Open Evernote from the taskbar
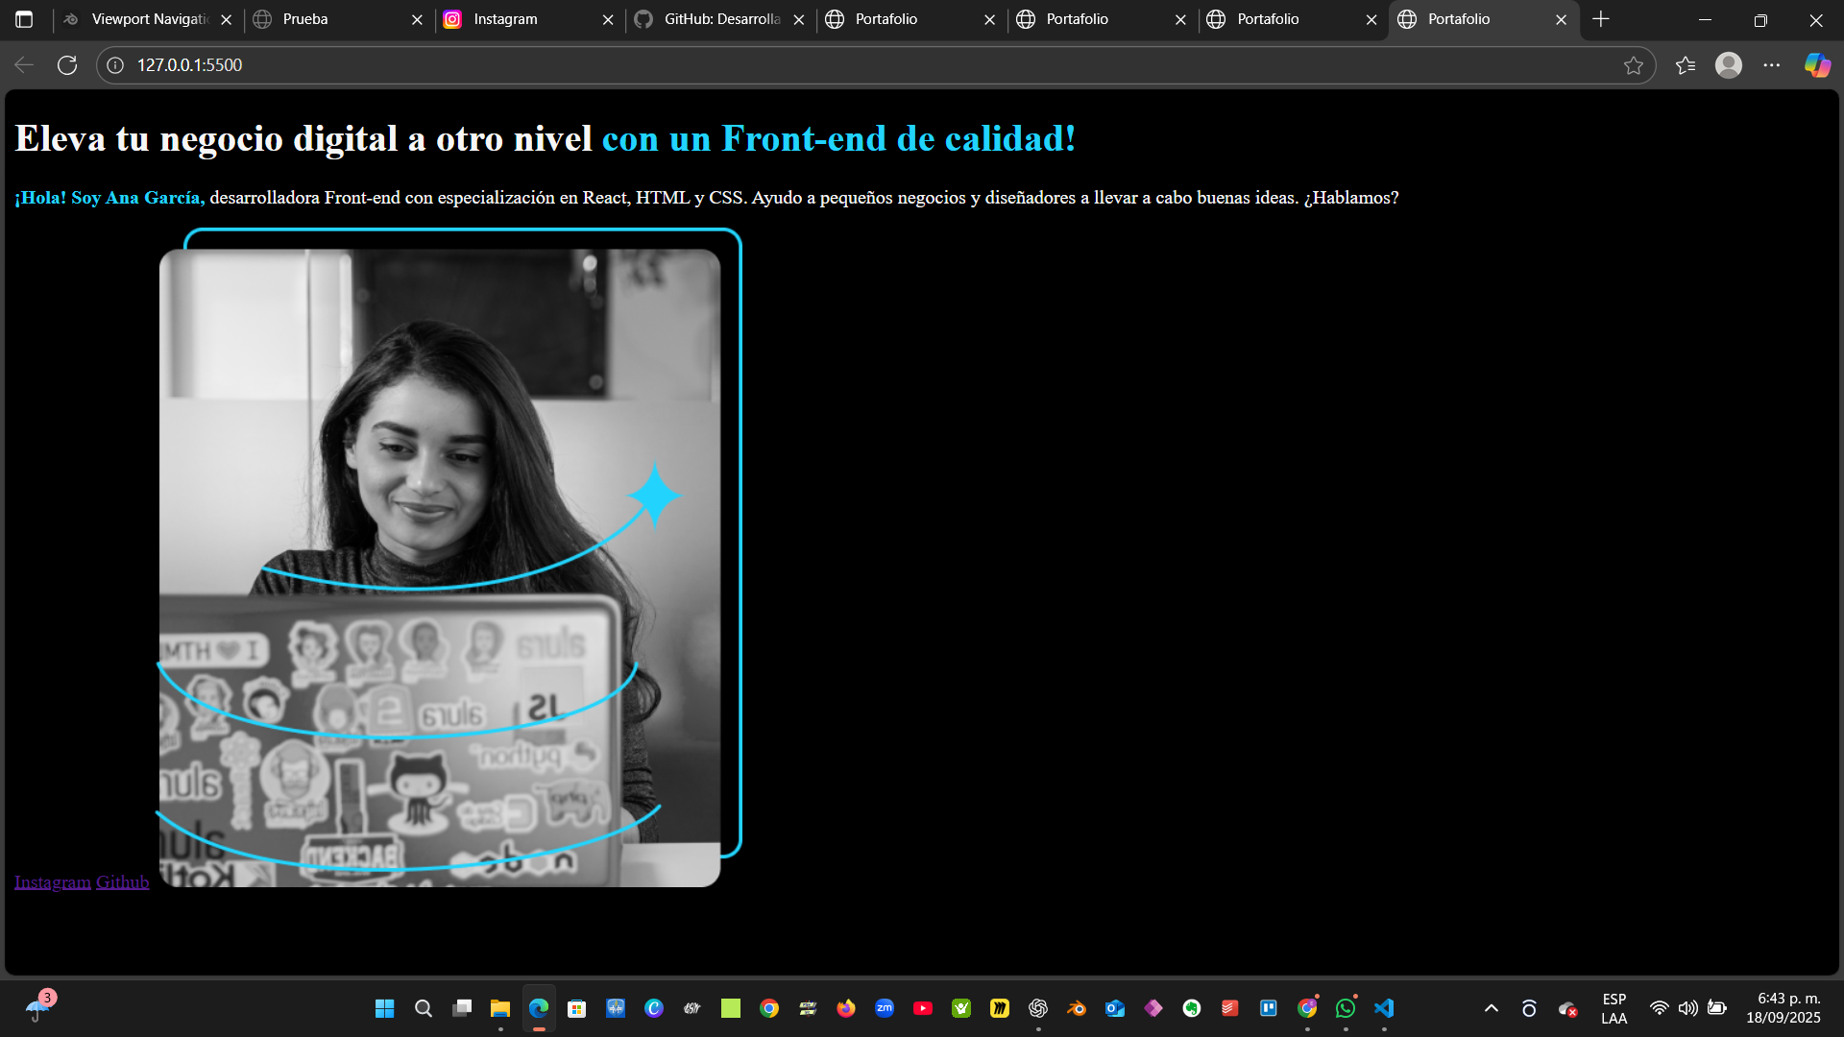 pos(1192,1008)
